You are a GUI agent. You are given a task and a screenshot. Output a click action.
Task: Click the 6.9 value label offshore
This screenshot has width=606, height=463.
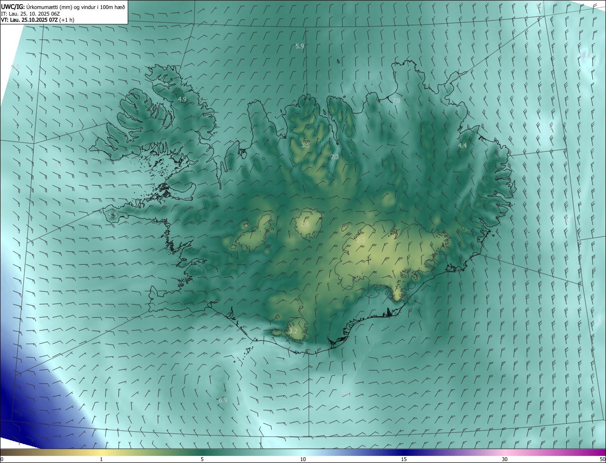click(223, 400)
